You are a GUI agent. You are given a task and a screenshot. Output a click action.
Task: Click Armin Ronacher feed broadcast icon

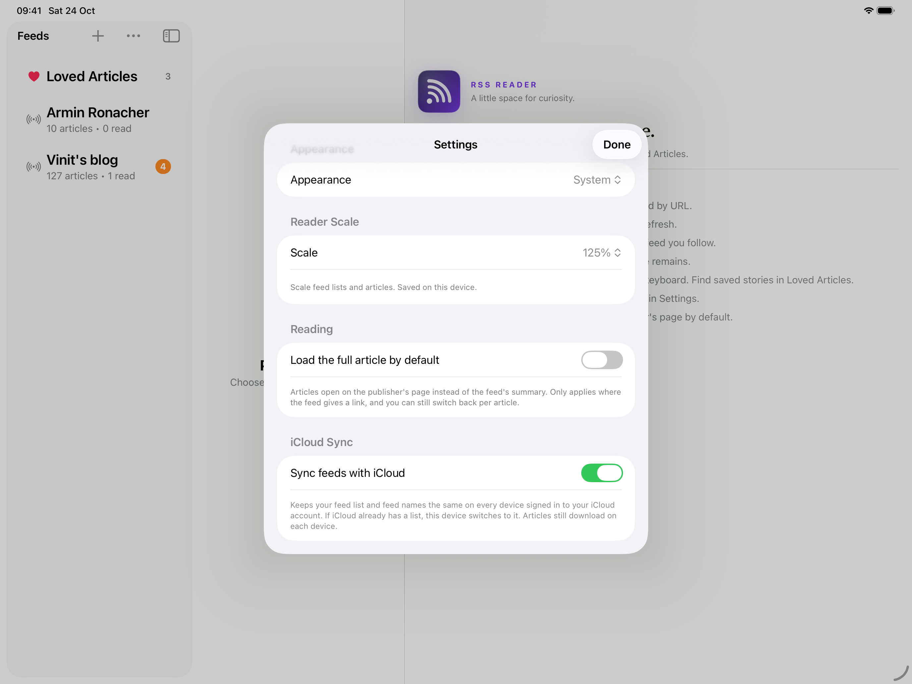pos(33,120)
